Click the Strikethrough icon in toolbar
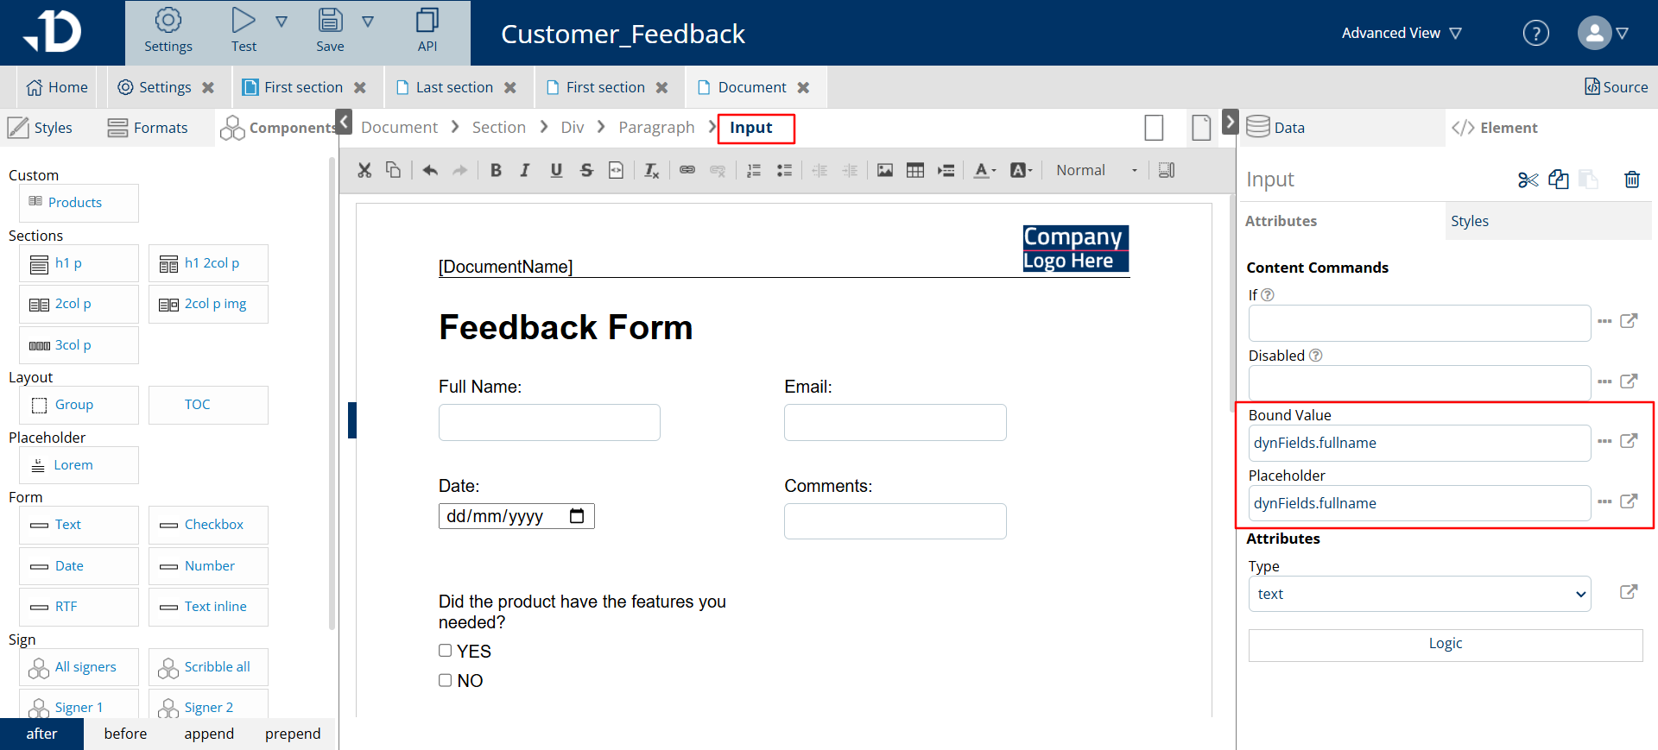 [586, 171]
